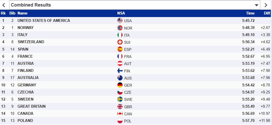The image size is (272, 125).
Task: Click the USA flag icon
Action: coord(120,21)
